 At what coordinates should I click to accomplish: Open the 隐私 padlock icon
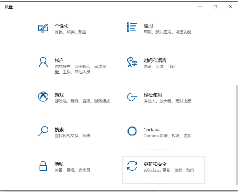coord(43,166)
